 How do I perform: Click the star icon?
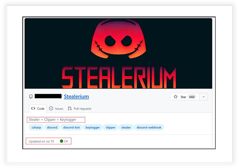pyautogui.click(x=175, y=97)
